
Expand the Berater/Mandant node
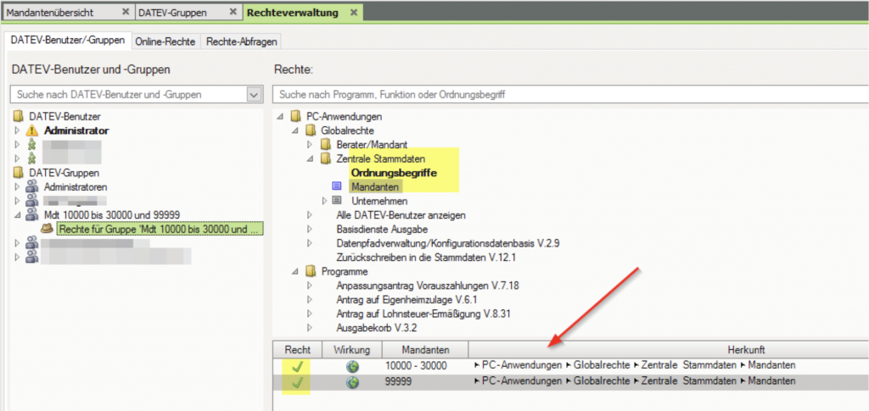tap(310, 145)
